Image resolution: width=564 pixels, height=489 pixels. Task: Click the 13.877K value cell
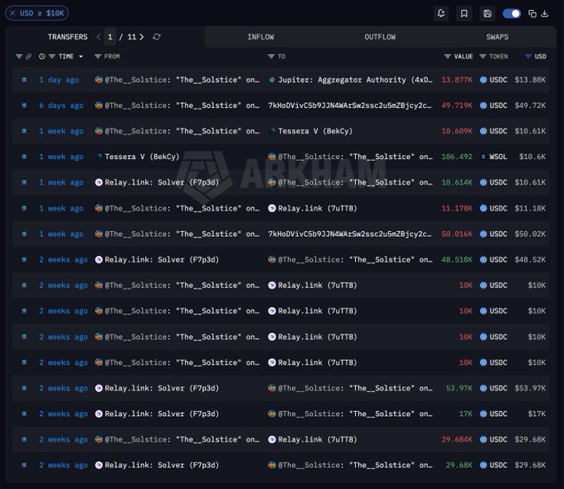[457, 80]
